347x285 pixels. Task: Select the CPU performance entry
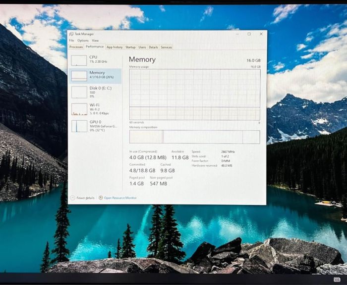coord(95,60)
